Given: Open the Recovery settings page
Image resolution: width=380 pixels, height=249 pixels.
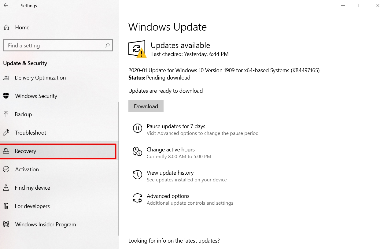Looking at the screenshot, I should pos(25,151).
